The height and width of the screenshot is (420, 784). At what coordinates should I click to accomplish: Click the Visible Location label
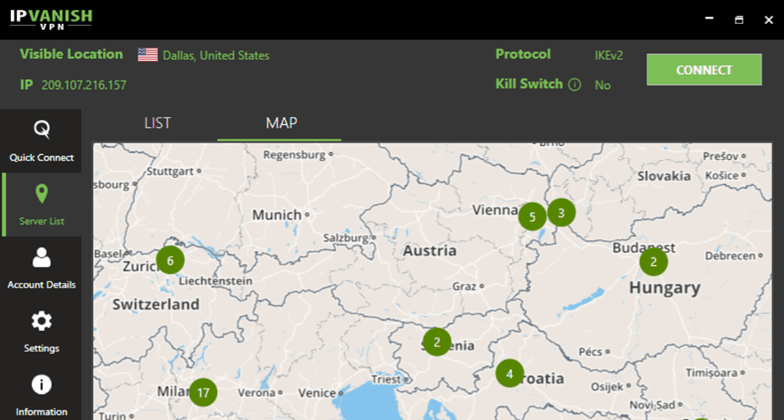[71, 54]
